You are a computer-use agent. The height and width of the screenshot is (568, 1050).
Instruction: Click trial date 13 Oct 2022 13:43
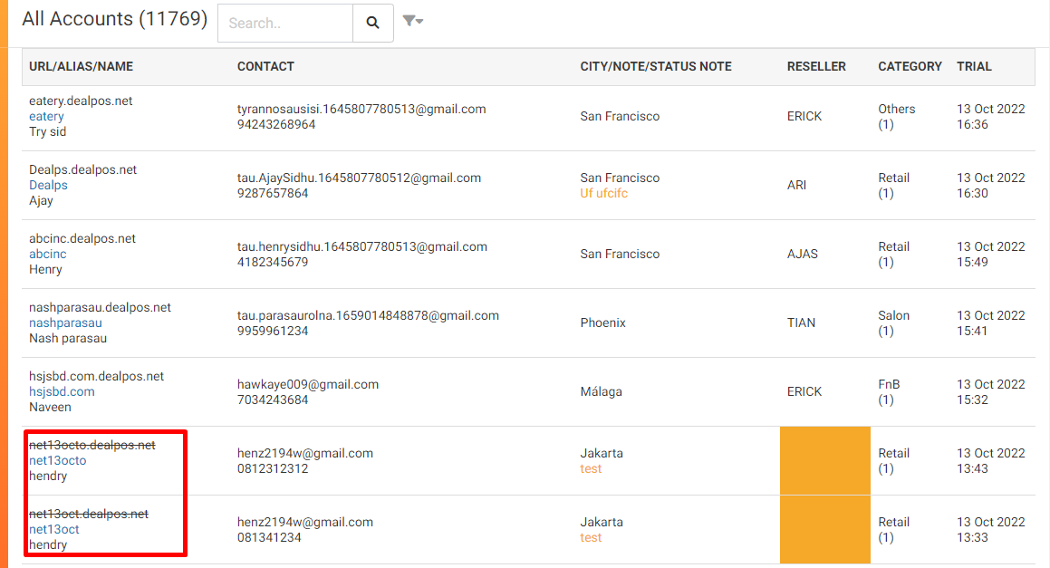pyautogui.click(x=990, y=461)
